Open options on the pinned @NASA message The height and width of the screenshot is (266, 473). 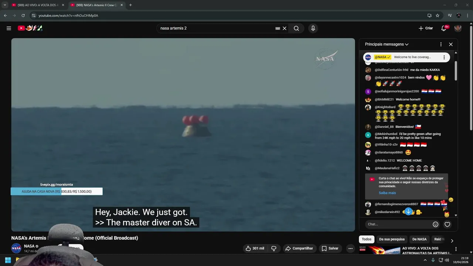tap(444, 57)
